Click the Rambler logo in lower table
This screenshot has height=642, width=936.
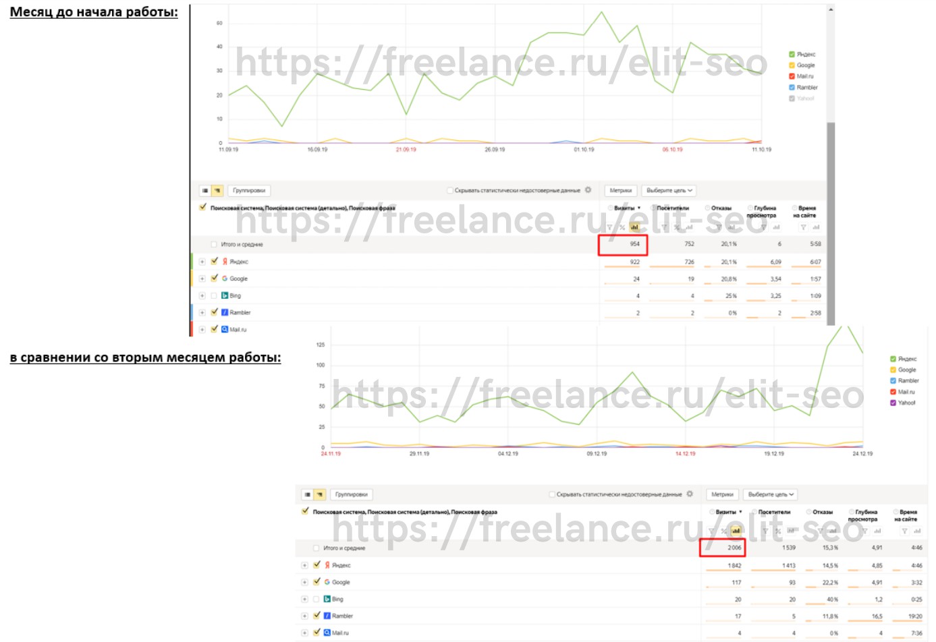(327, 616)
